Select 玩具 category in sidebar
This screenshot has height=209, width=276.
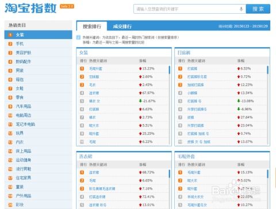tap(39, 133)
